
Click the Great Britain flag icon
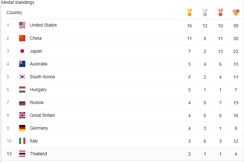pos(22,115)
